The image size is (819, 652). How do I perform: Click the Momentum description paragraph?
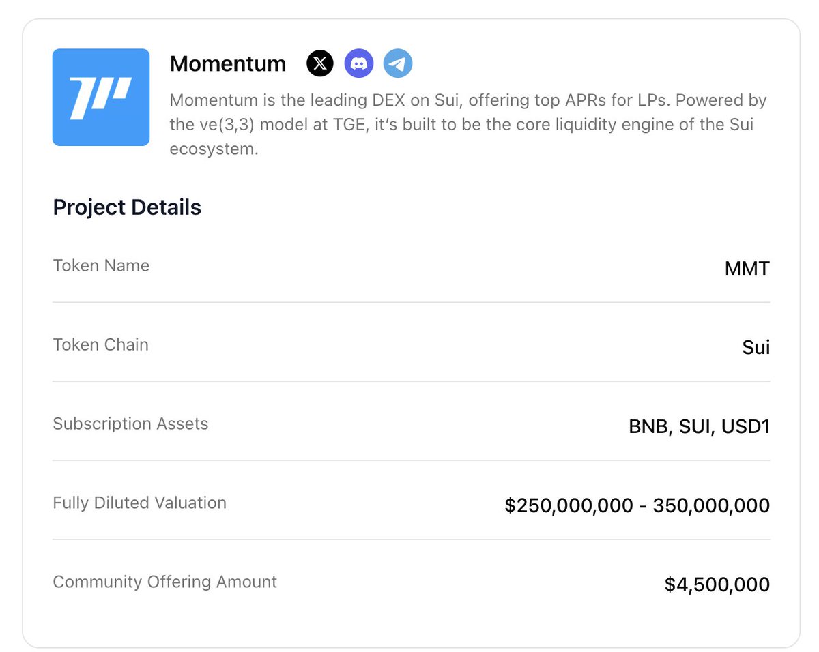468,125
